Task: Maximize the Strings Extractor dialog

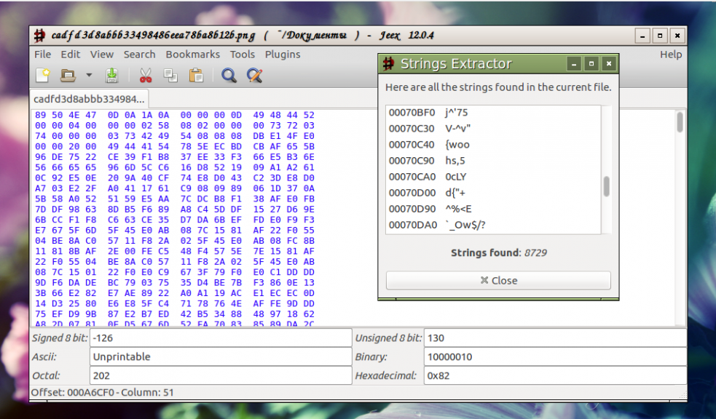Action: pyautogui.click(x=591, y=64)
